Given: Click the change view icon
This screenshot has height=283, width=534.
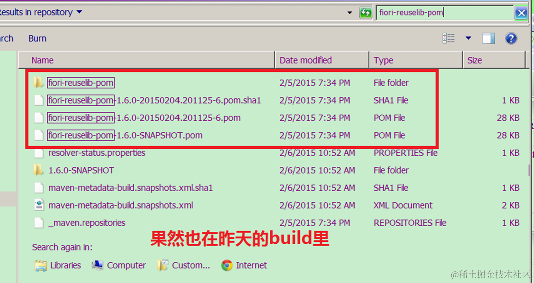Looking at the screenshot, I should coord(448,38).
